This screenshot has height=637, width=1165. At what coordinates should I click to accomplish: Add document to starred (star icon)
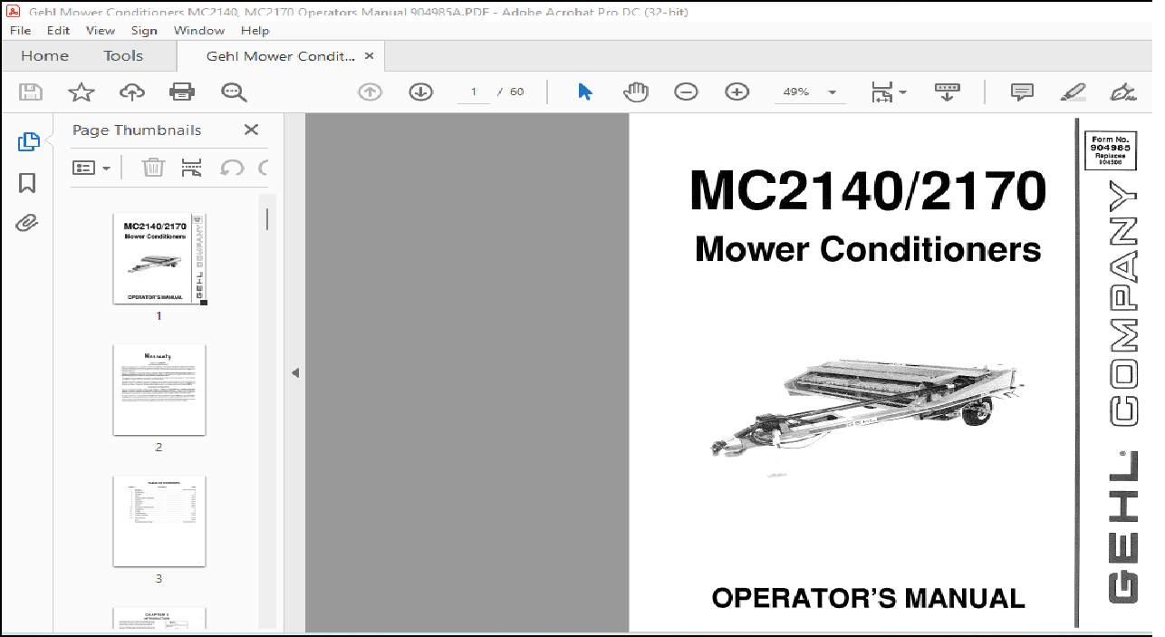(82, 92)
